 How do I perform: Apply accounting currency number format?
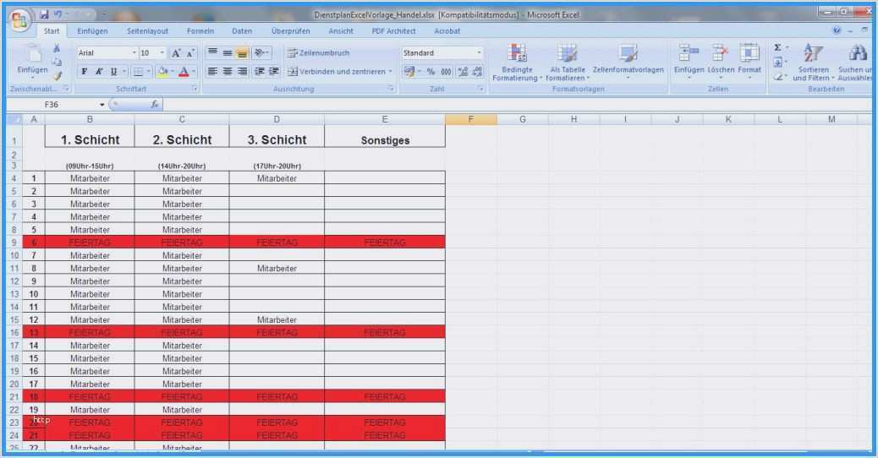[x=409, y=72]
